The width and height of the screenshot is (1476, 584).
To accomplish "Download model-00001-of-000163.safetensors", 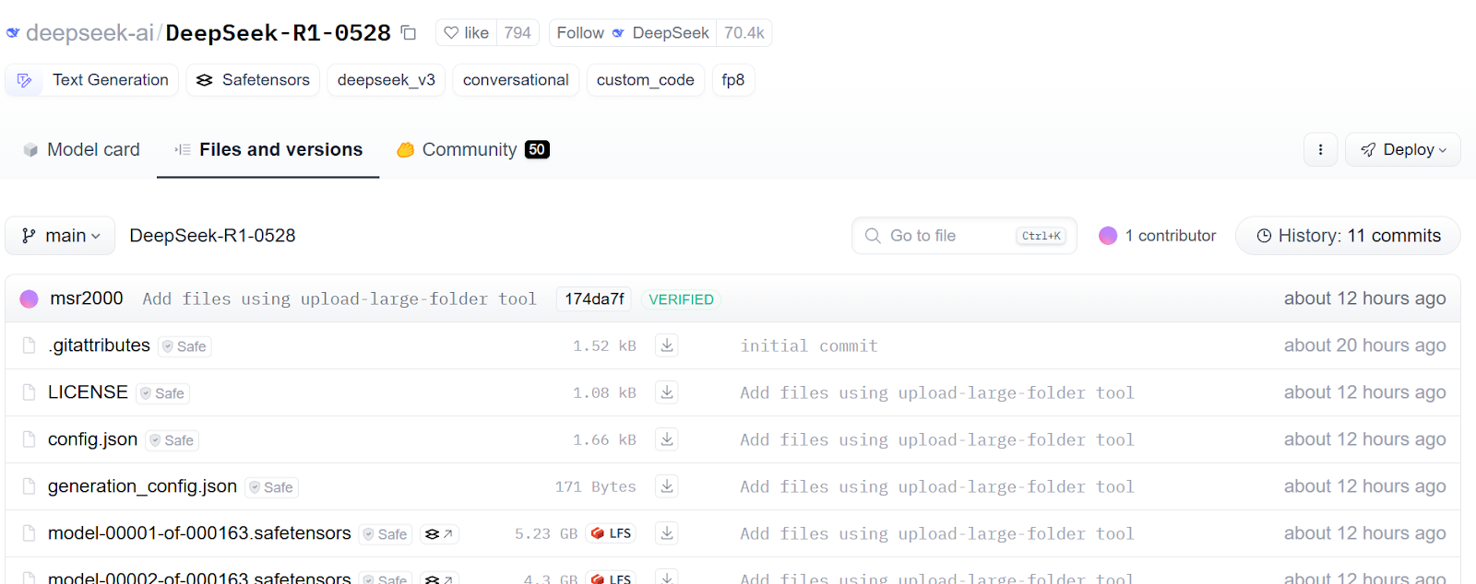I will (x=667, y=533).
